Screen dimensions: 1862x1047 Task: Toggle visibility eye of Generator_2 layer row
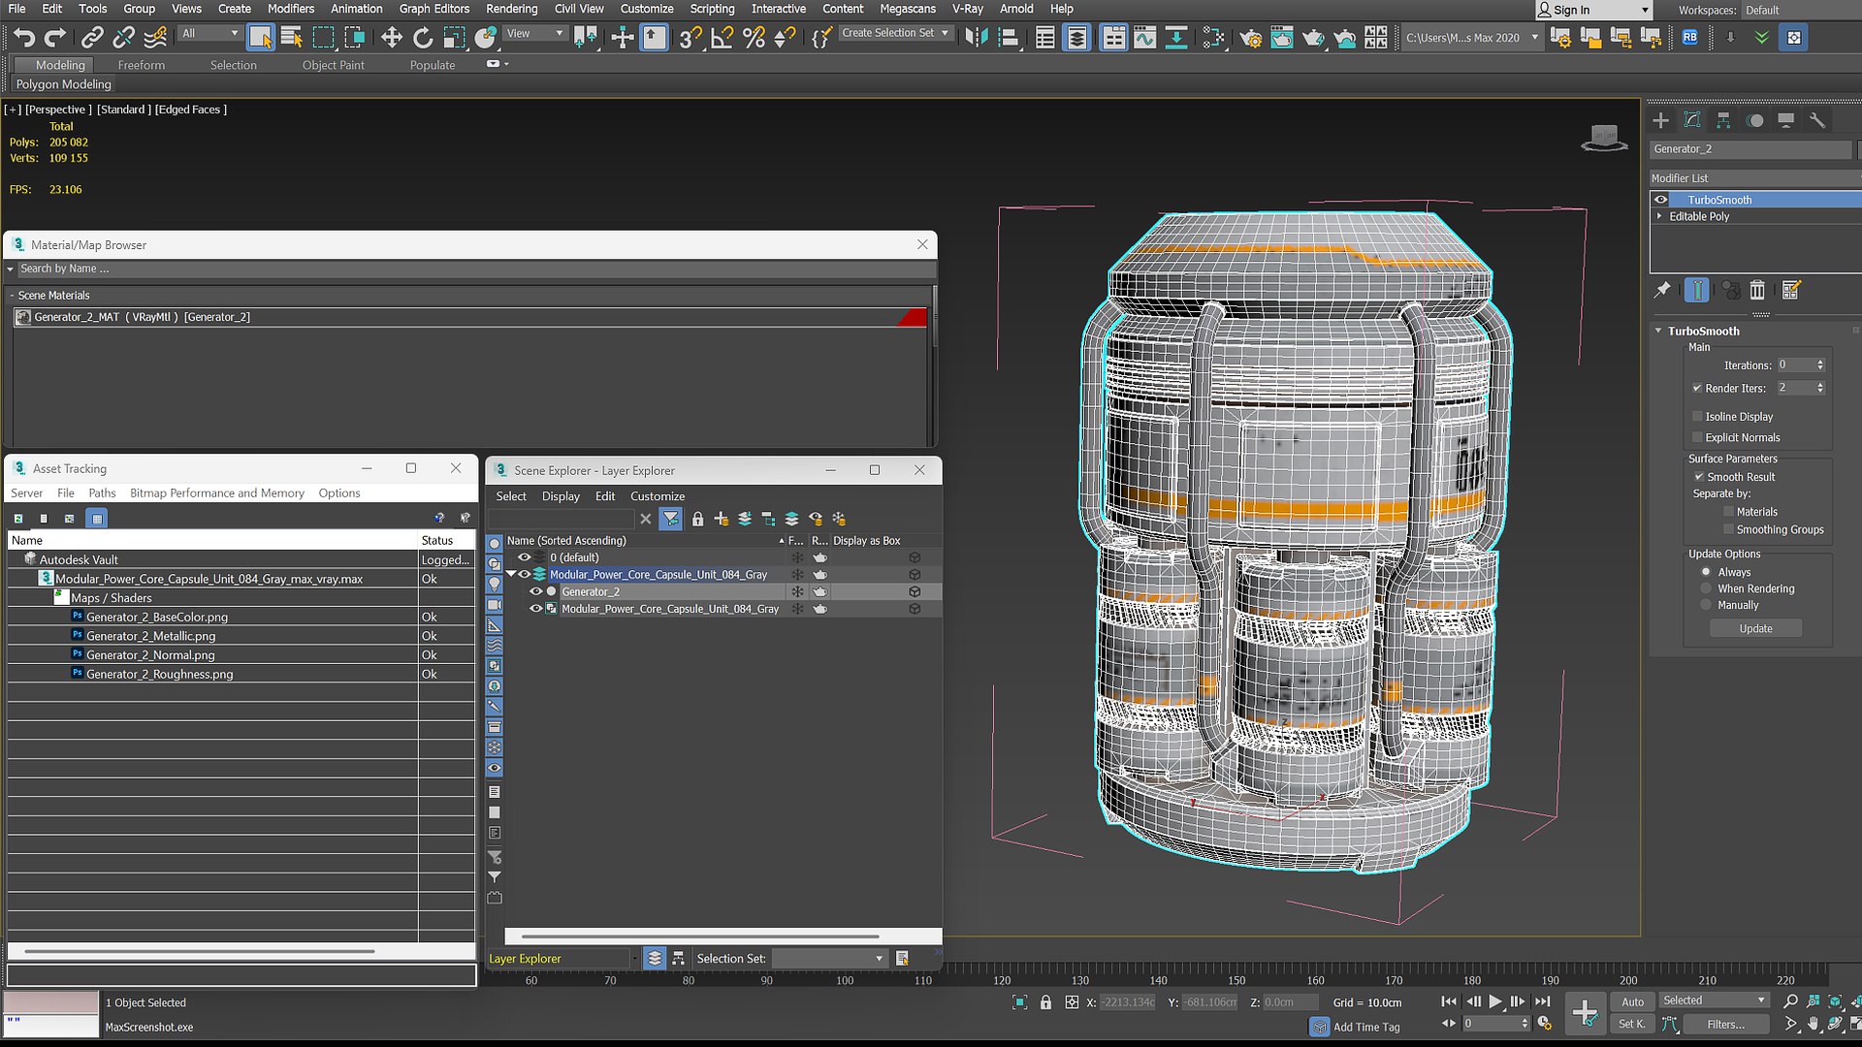click(535, 591)
